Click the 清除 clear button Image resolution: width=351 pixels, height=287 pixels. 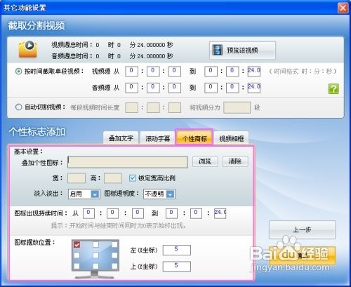click(x=235, y=161)
